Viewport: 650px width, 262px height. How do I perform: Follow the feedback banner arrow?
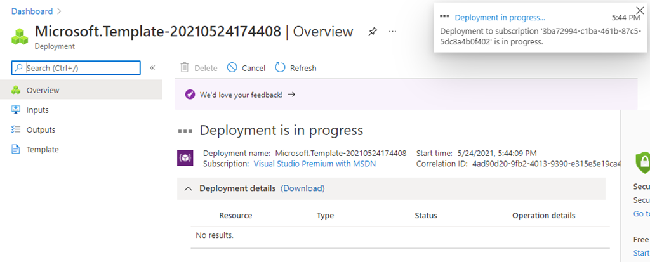tap(291, 95)
